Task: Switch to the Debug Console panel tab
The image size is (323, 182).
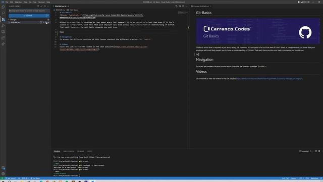Action: [69, 151]
